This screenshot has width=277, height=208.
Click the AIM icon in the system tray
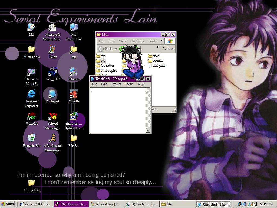click(240, 204)
